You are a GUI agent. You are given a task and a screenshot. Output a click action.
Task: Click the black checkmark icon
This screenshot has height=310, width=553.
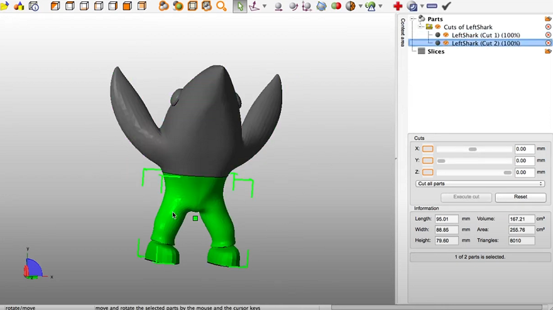[x=446, y=6]
